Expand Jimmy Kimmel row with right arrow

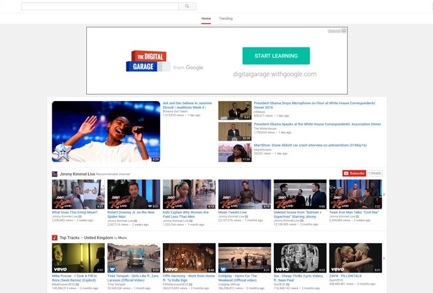tap(384, 194)
